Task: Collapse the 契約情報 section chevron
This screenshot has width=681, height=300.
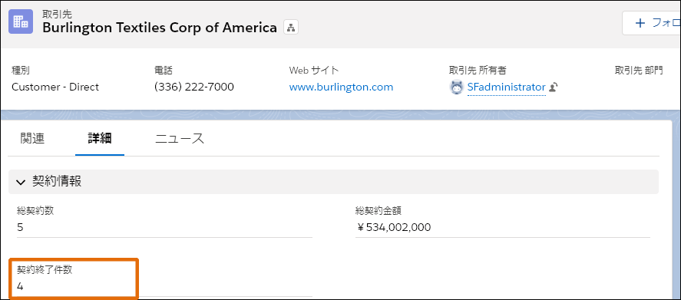Action: coord(21,182)
